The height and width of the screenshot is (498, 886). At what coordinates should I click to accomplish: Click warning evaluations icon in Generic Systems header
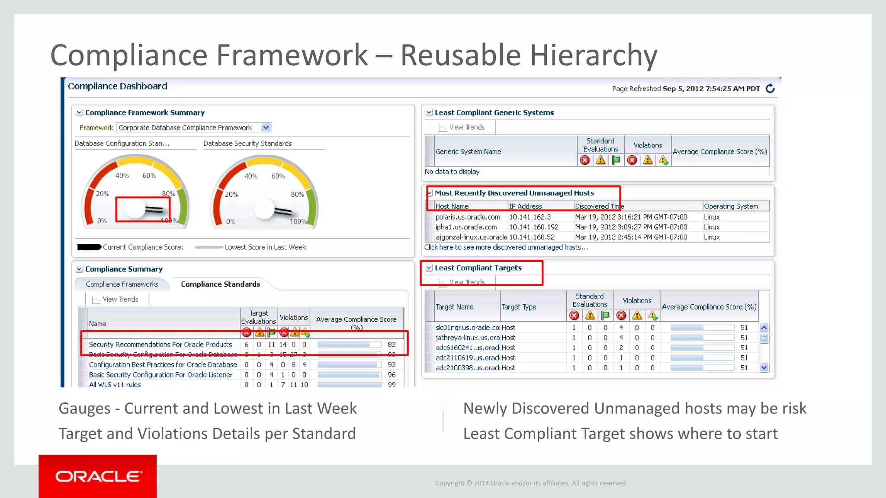pyautogui.click(x=600, y=160)
